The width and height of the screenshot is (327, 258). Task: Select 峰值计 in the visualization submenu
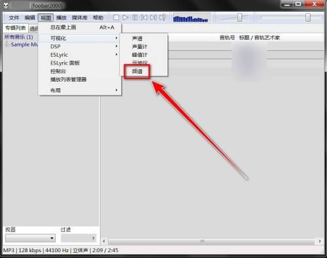144,55
